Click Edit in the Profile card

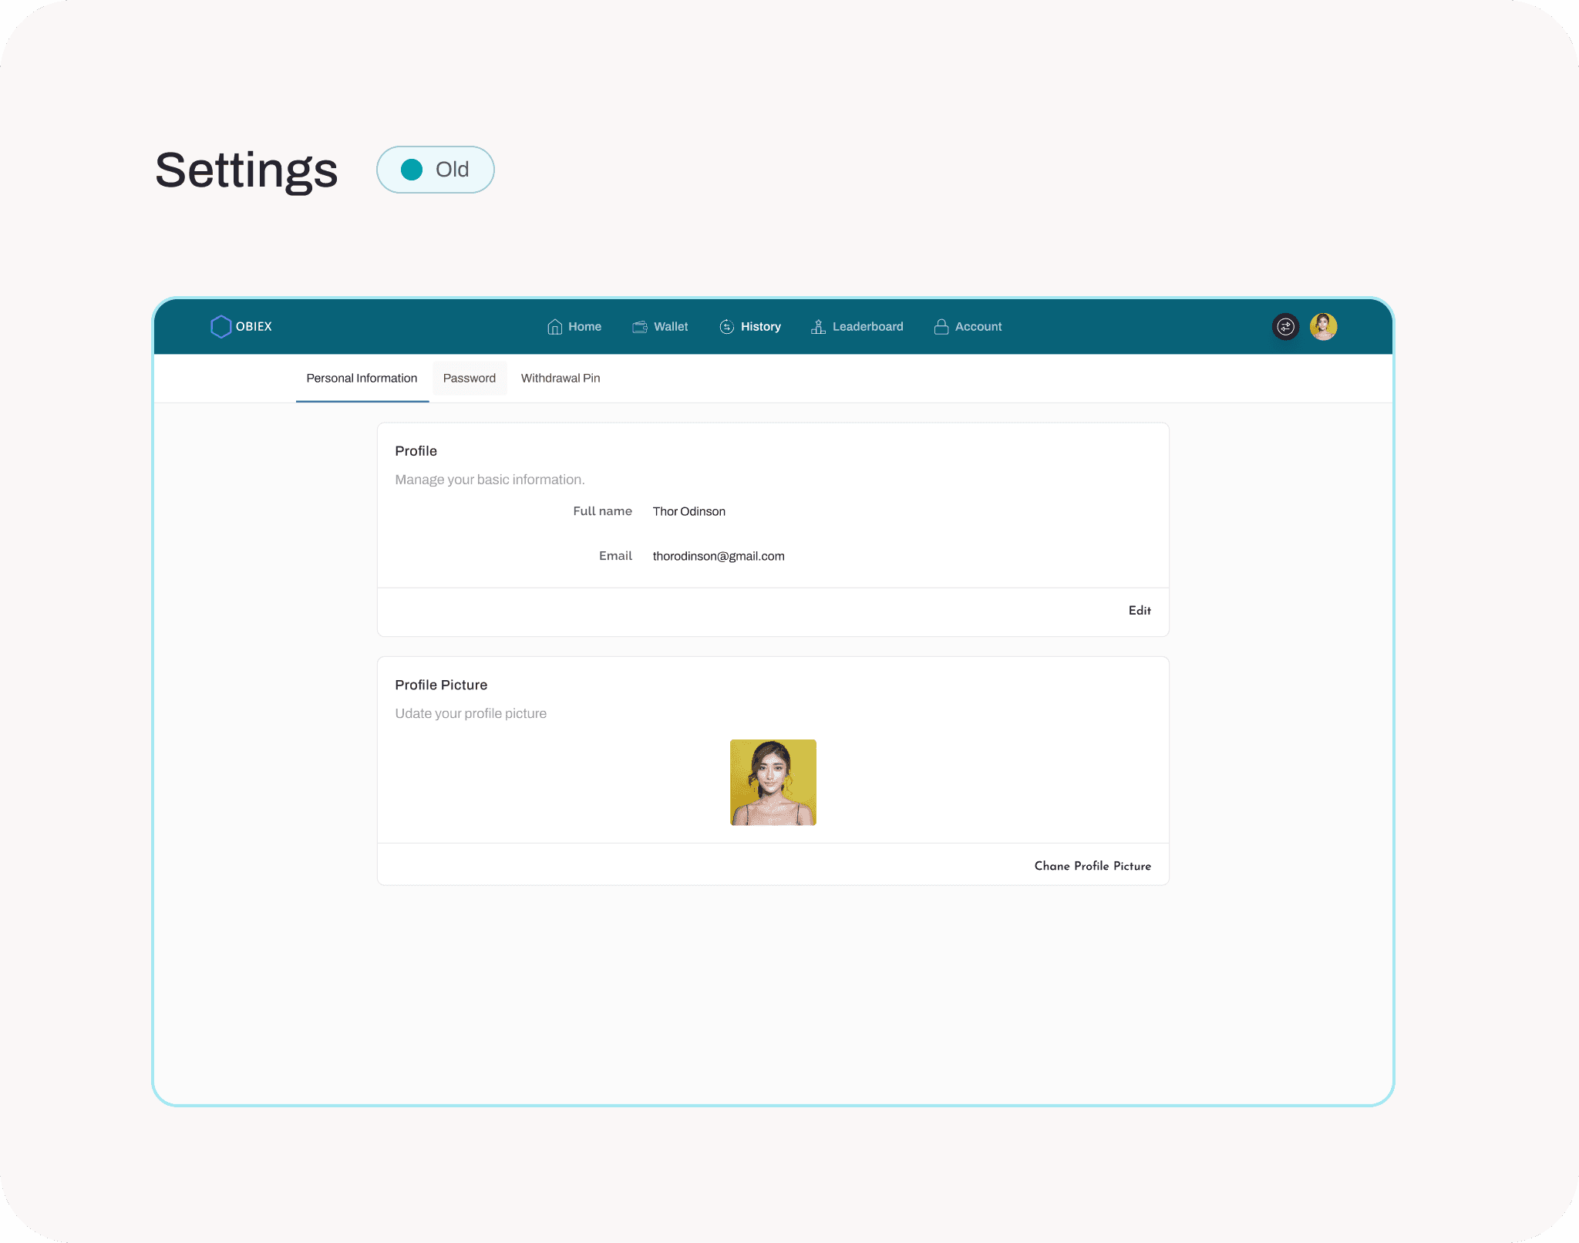1139,611
